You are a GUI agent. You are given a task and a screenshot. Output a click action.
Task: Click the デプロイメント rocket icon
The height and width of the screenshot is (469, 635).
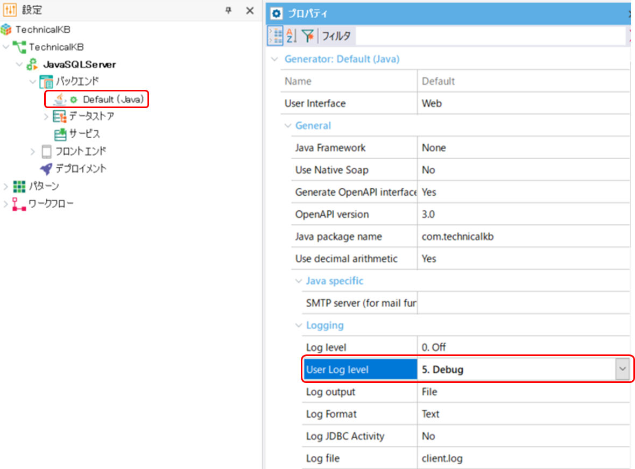point(44,168)
